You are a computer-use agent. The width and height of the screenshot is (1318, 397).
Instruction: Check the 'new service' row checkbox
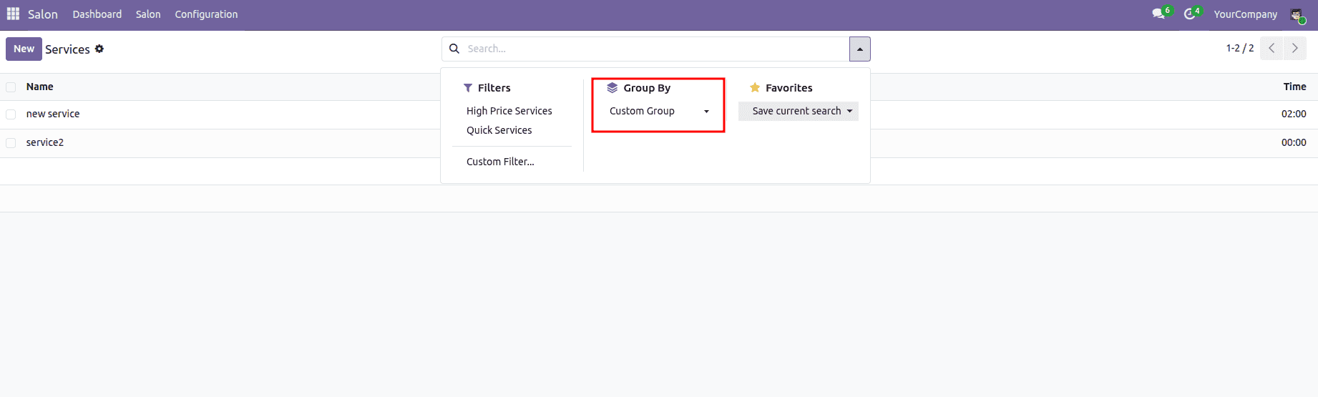[x=11, y=114]
